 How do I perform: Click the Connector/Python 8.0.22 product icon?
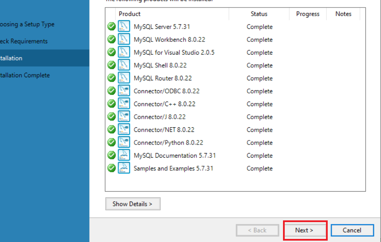(124, 142)
